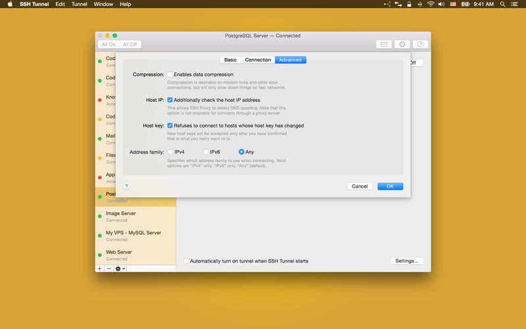Open the Tunnel menu in menu bar
Viewport: 526px width, 329px height.
pyautogui.click(x=79, y=4)
